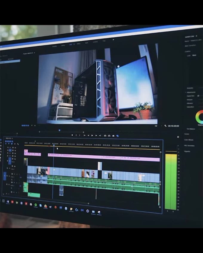Switch to the Audio workspace tab
The width and height of the screenshot is (203, 253).
tap(87, 43)
